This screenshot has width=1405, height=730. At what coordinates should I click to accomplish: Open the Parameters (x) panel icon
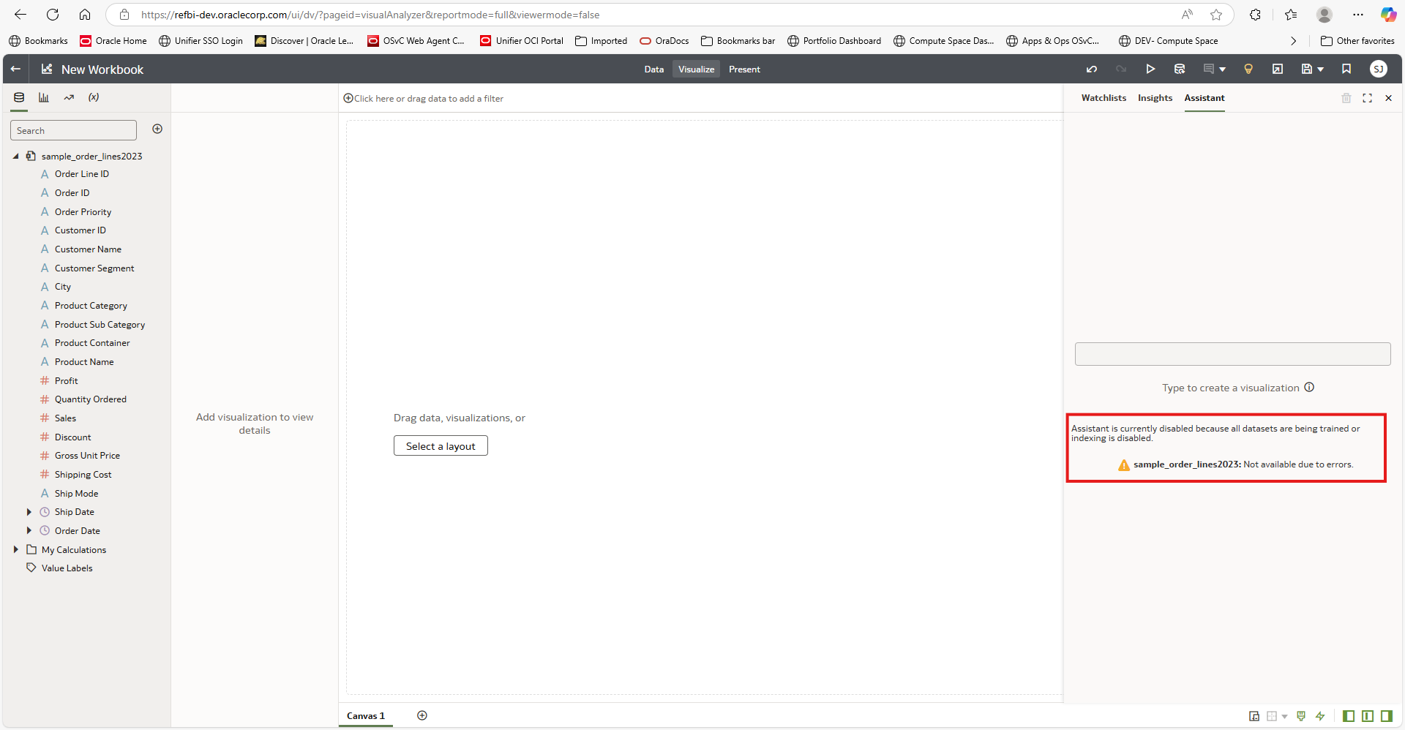point(94,97)
